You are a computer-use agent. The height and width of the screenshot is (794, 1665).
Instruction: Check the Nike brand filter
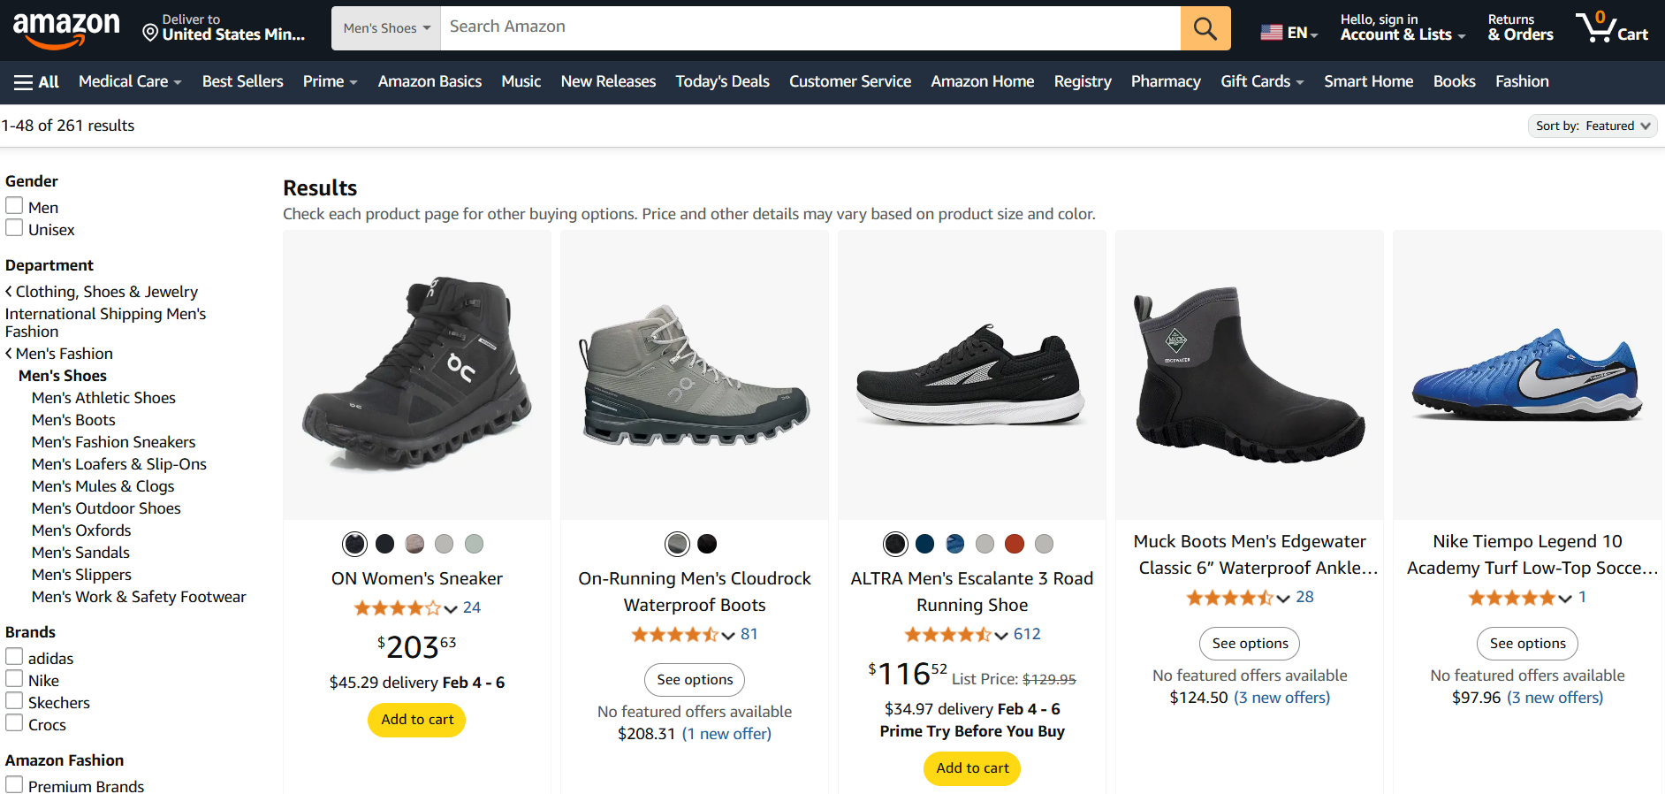point(14,678)
